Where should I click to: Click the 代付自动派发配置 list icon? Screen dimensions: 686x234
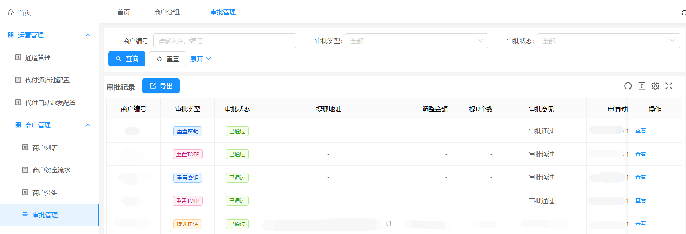(x=18, y=102)
